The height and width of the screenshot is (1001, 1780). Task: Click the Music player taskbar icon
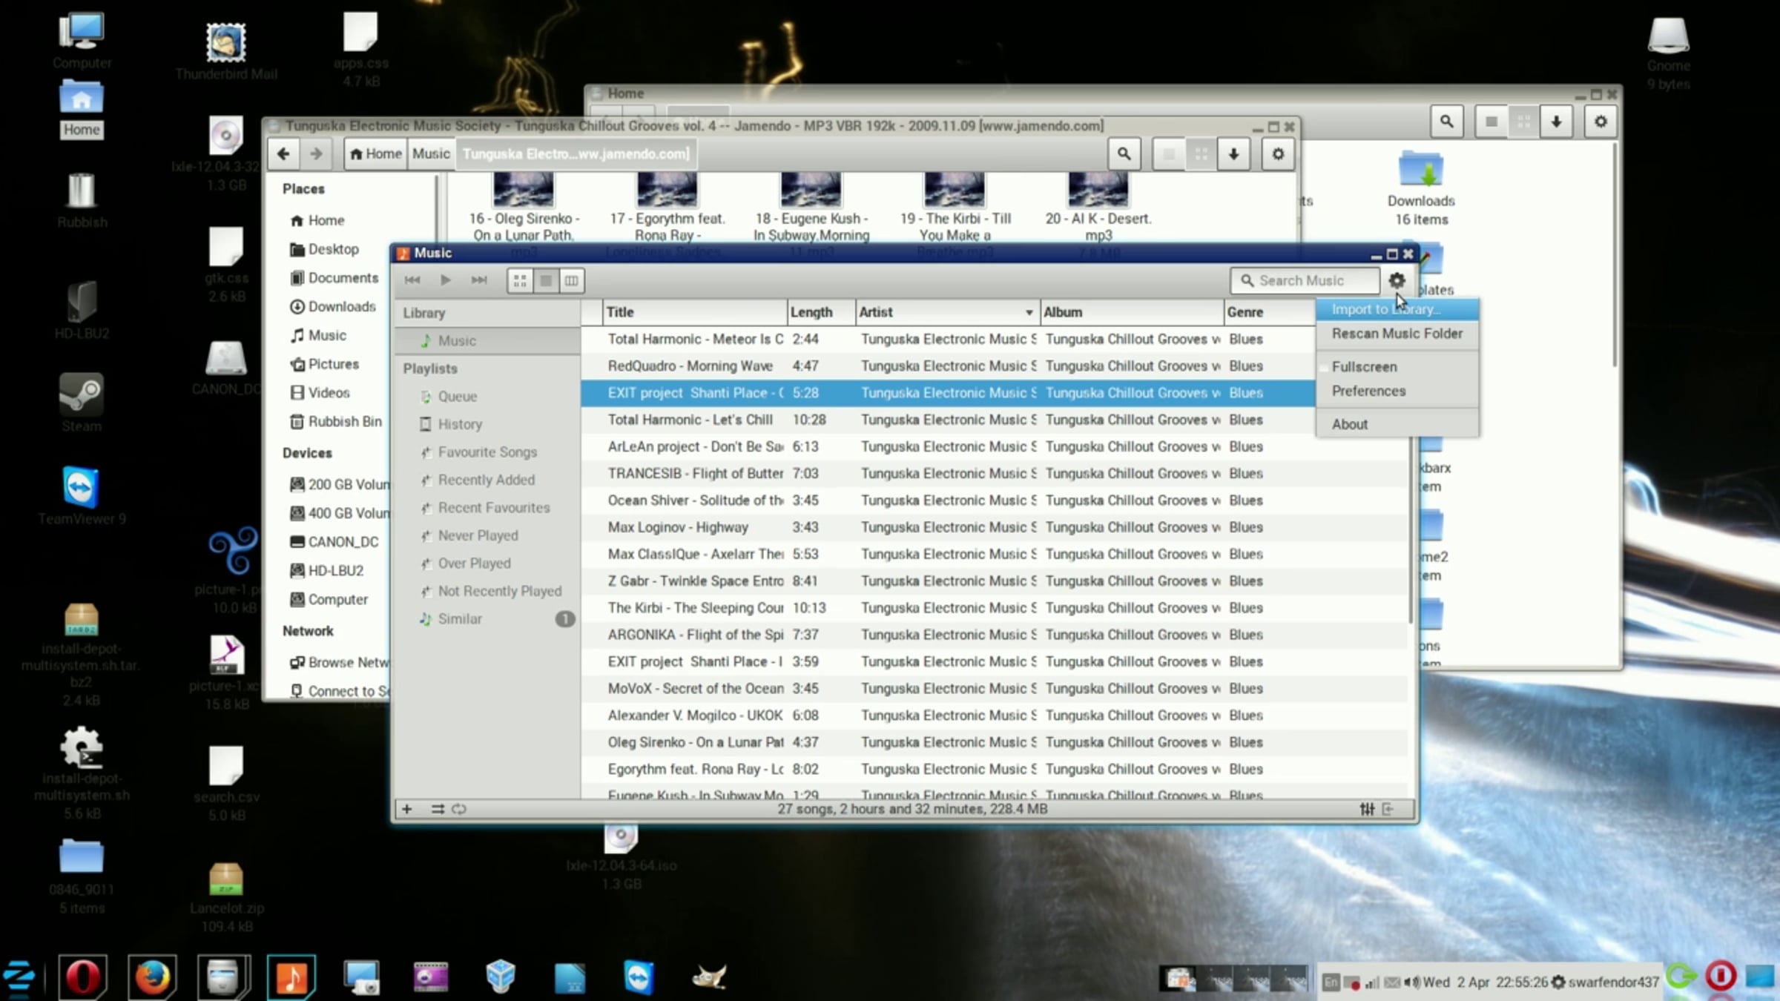(291, 977)
